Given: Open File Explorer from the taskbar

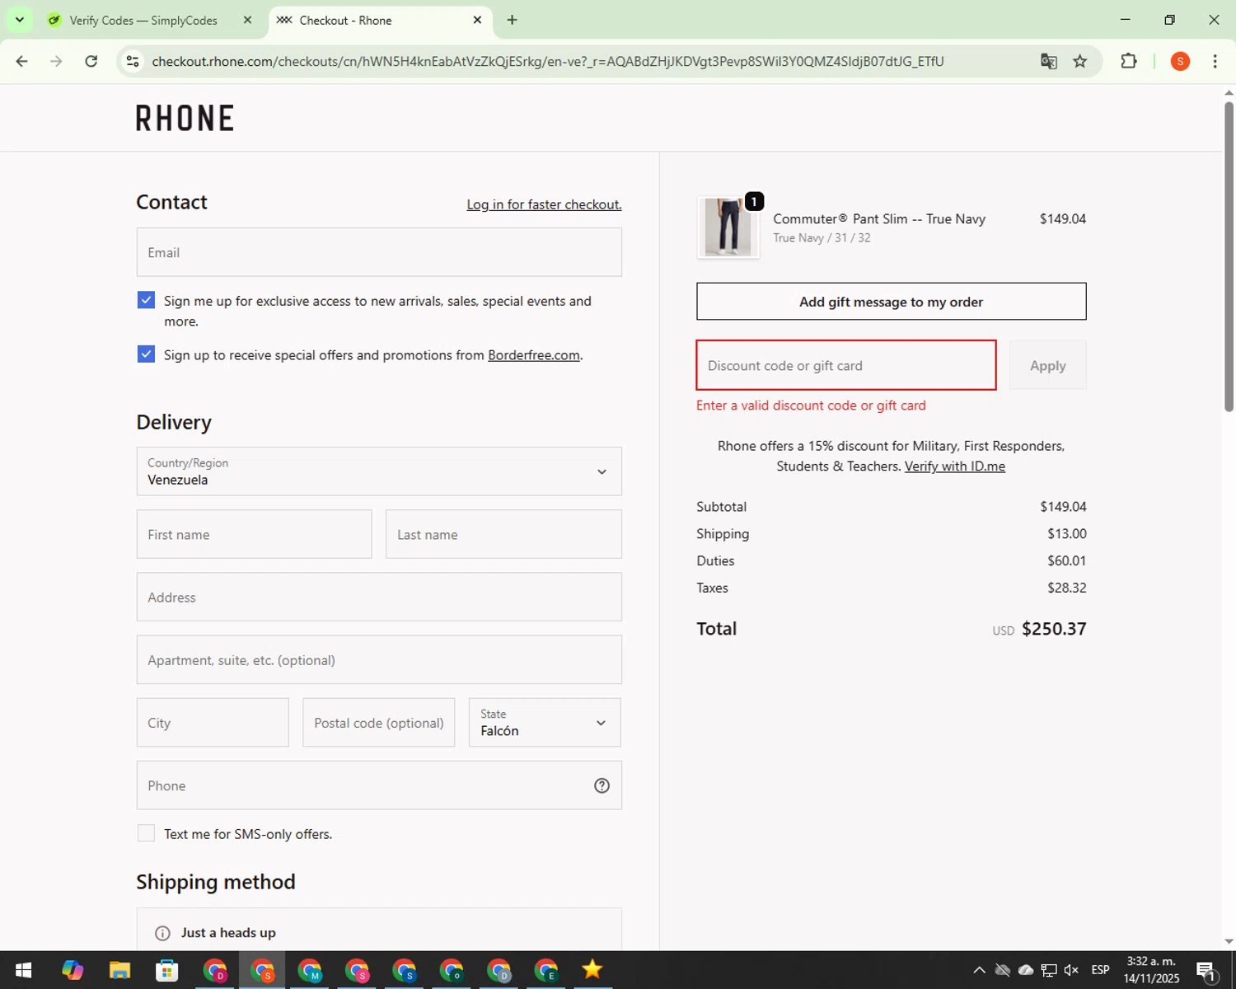Looking at the screenshot, I should (x=119, y=970).
